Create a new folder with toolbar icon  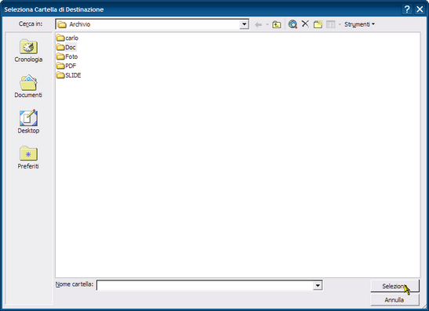pyautogui.click(x=318, y=24)
